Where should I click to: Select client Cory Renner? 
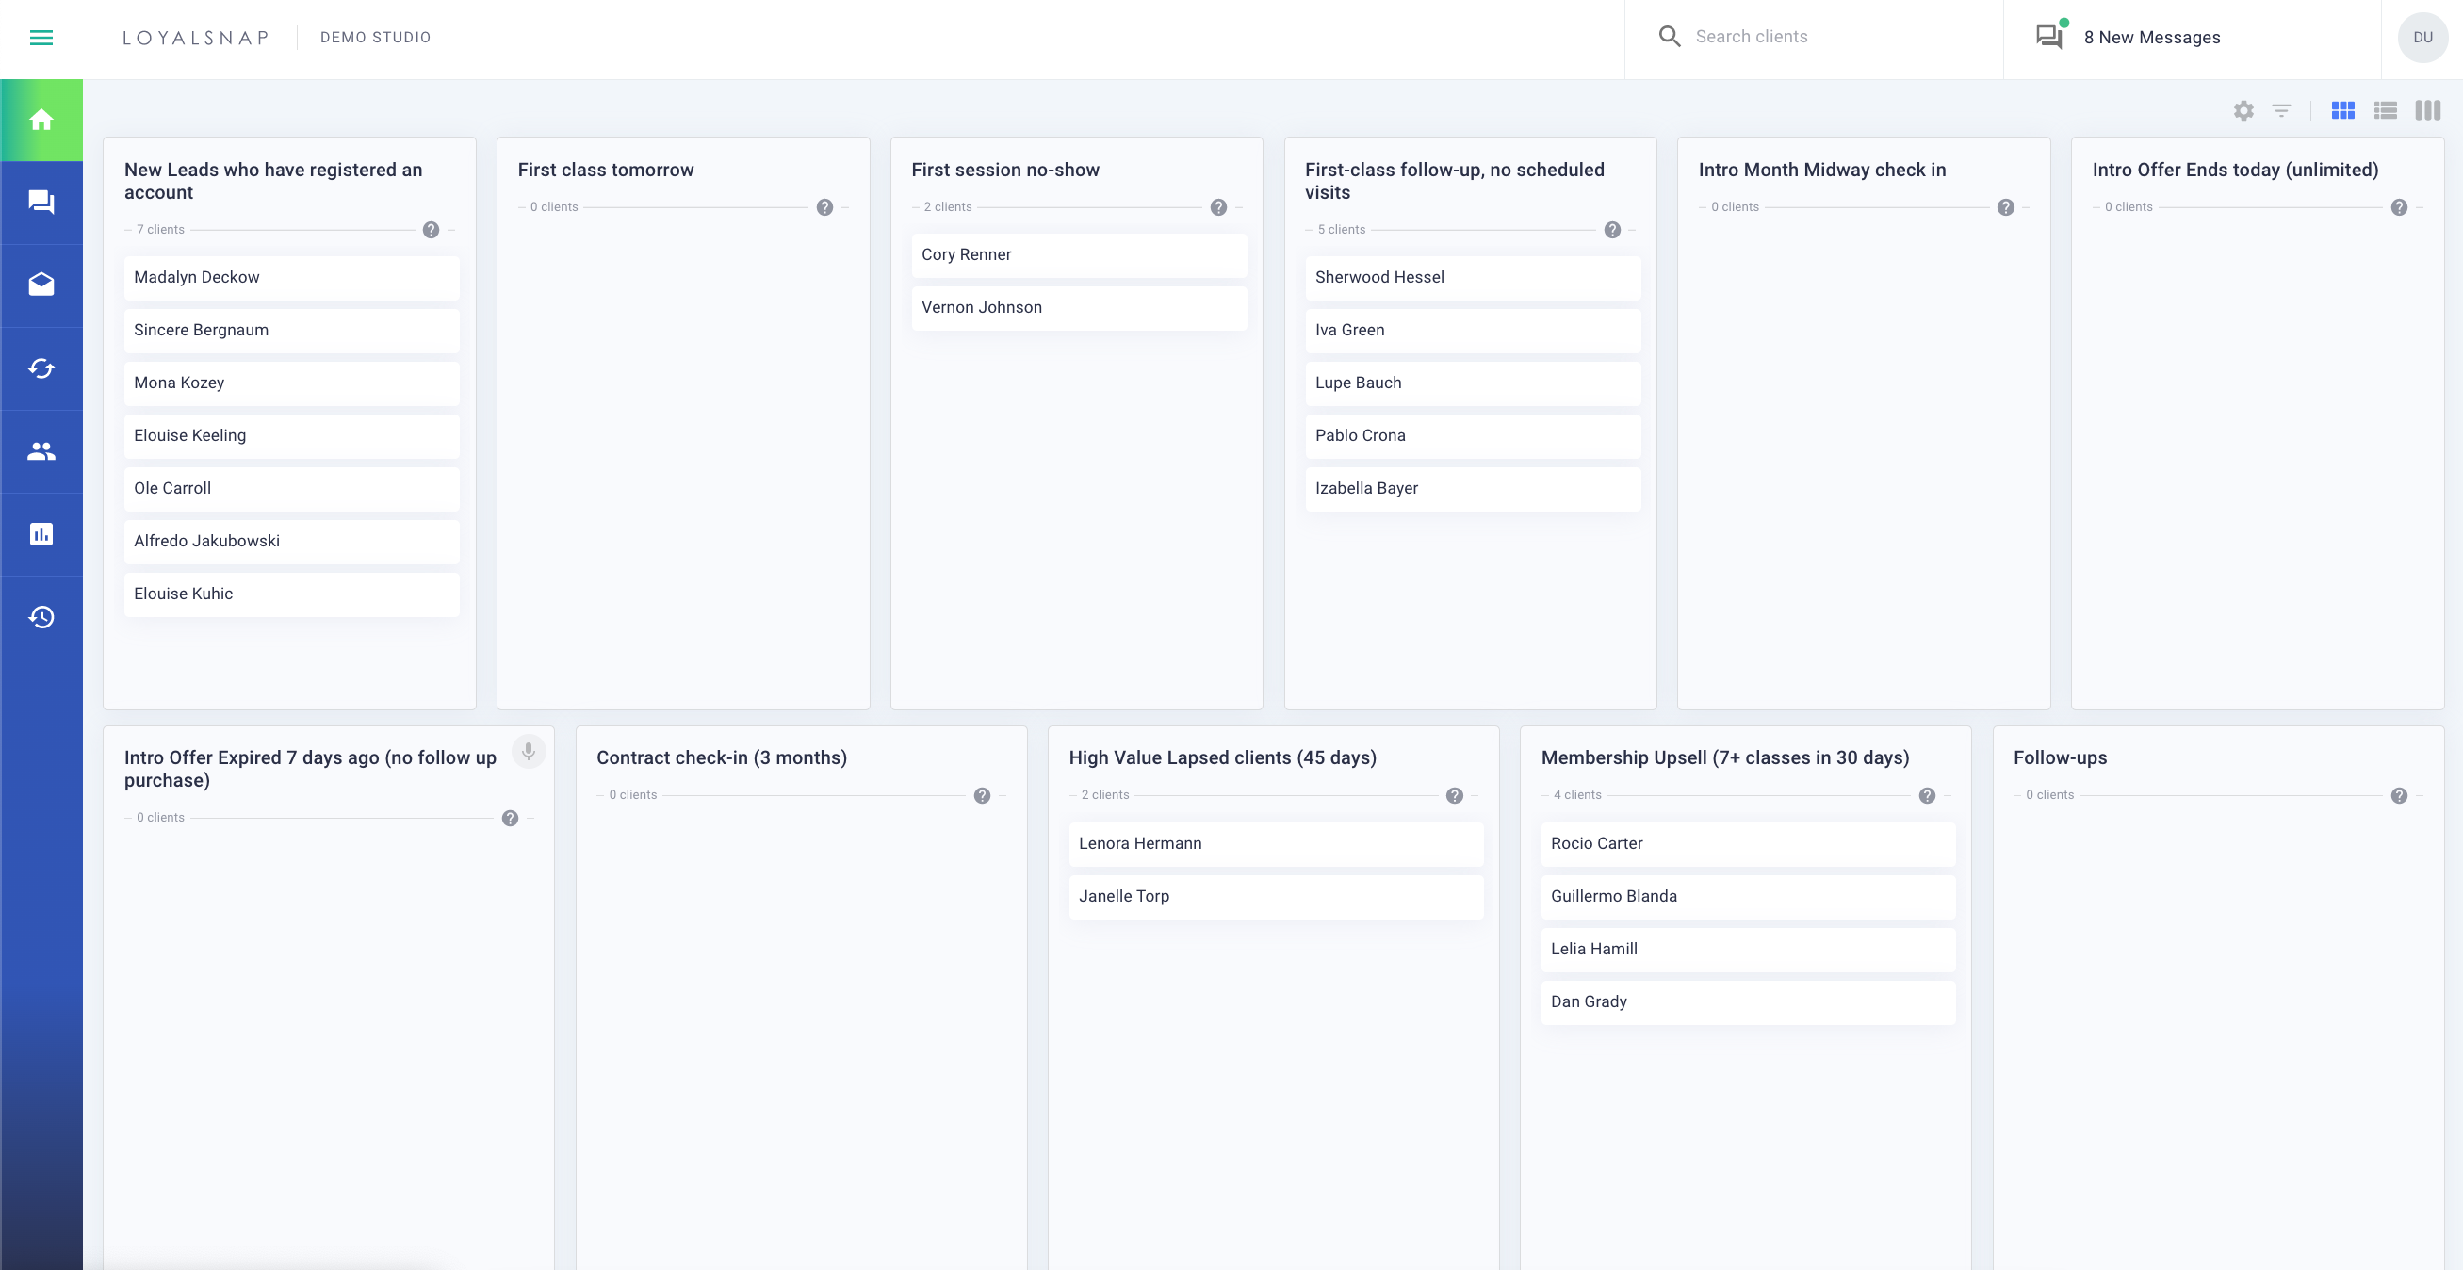point(1079,254)
